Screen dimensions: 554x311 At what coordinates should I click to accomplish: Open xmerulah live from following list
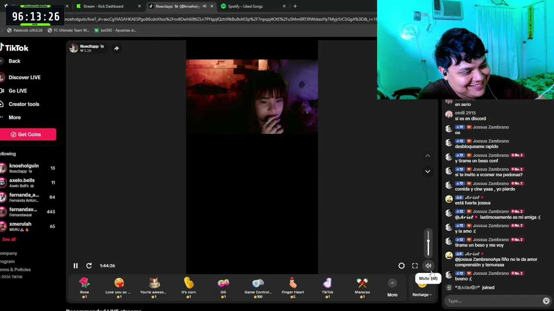pyautogui.click(x=28, y=226)
